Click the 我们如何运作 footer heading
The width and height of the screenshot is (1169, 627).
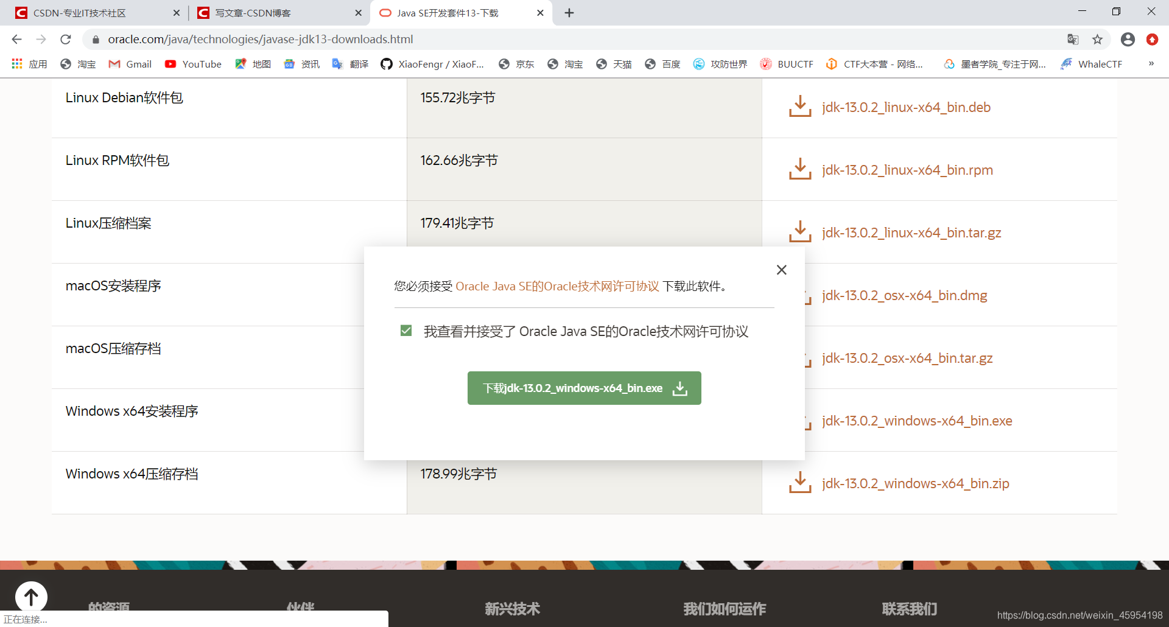tap(725, 609)
